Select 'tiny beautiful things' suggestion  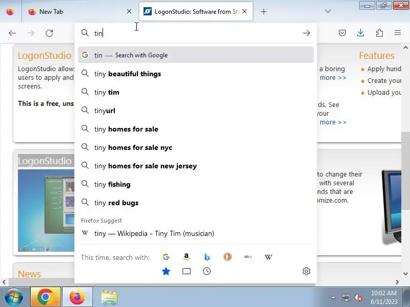point(196,74)
